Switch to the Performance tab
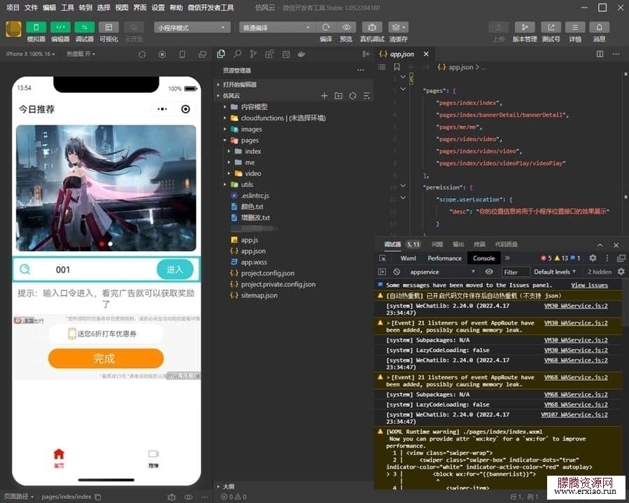This screenshot has height=503, width=629. [x=444, y=258]
